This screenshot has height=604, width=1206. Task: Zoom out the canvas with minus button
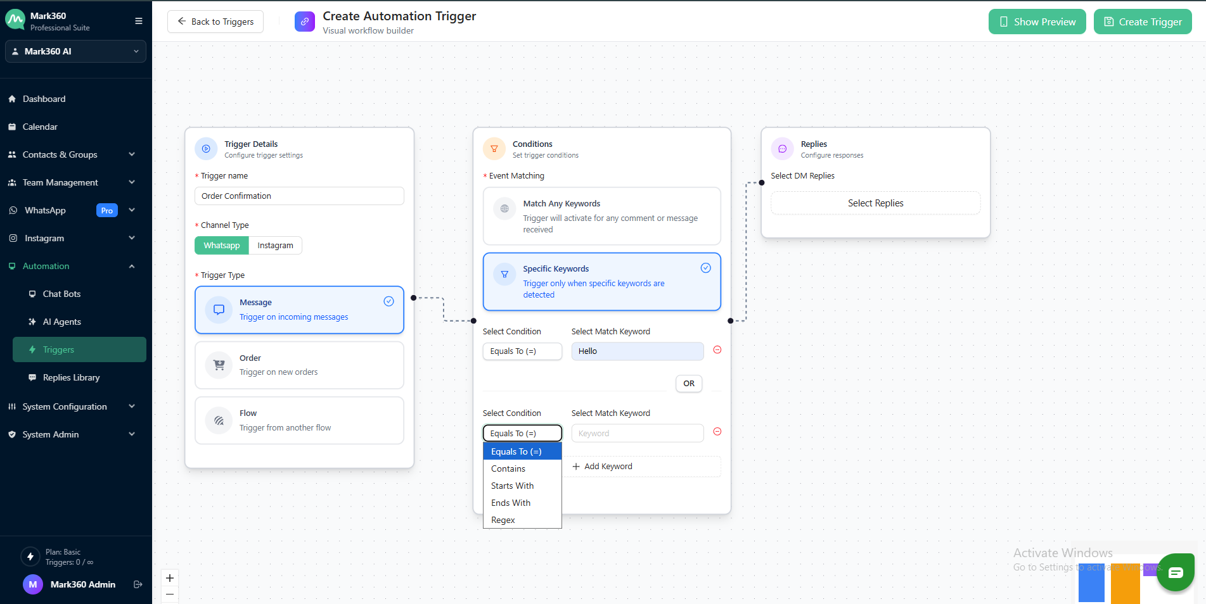(x=170, y=595)
